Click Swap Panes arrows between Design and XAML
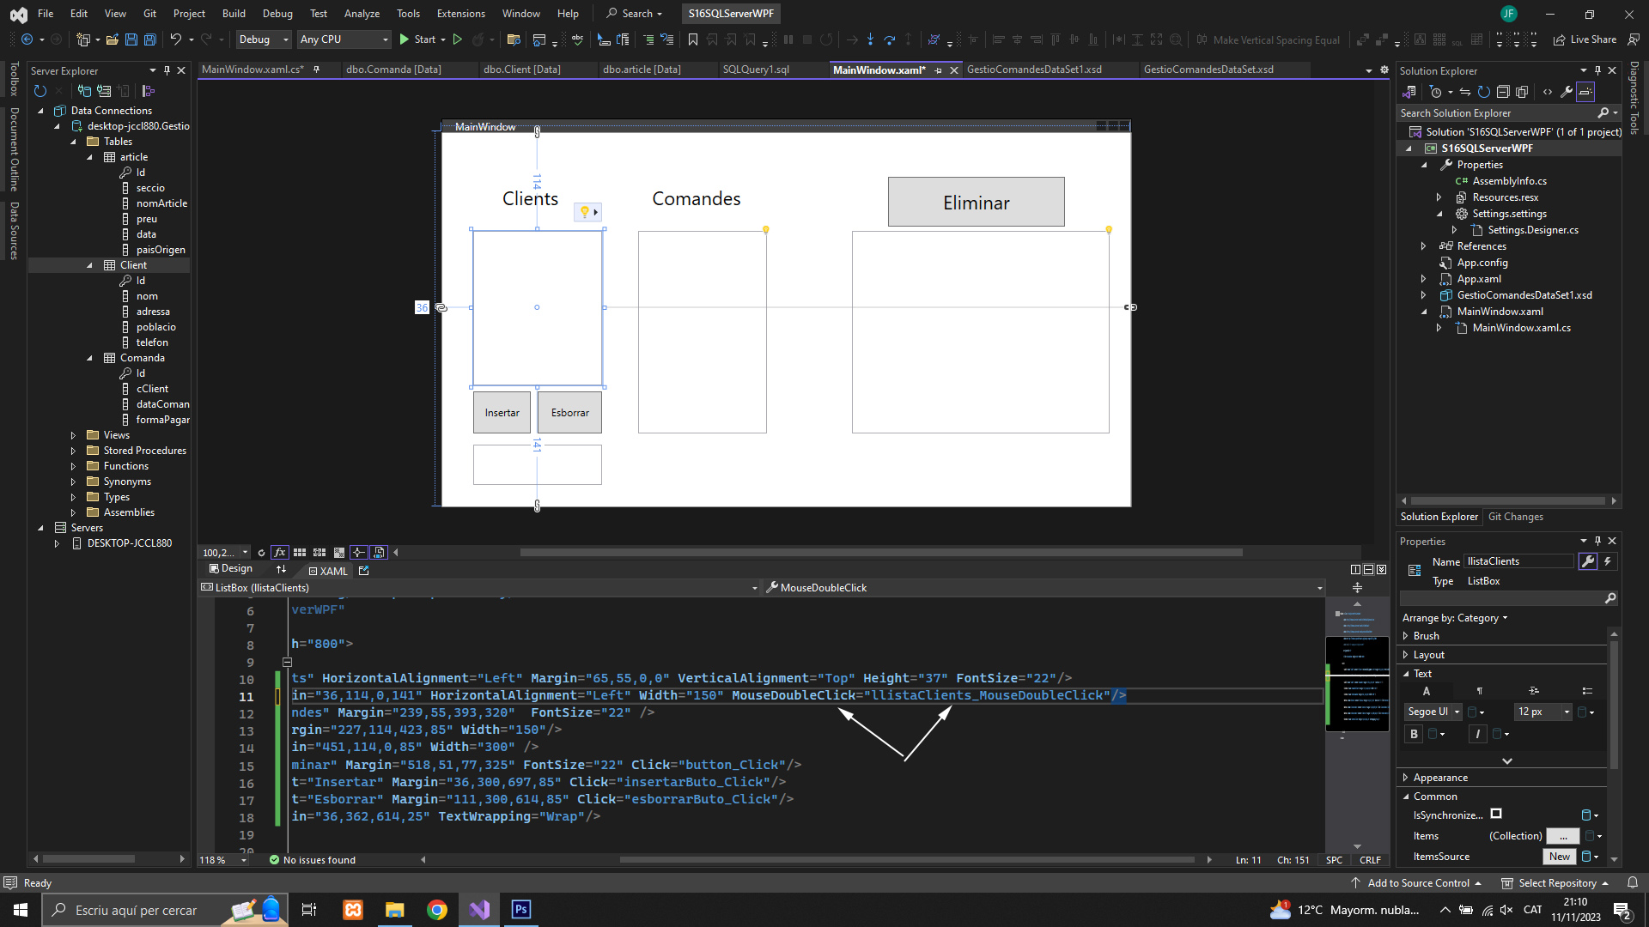The height and width of the screenshot is (927, 1649). [281, 570]
